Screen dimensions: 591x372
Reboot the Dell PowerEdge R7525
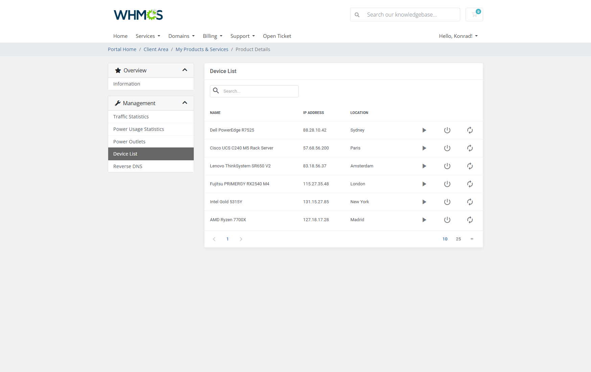point(470,130)
